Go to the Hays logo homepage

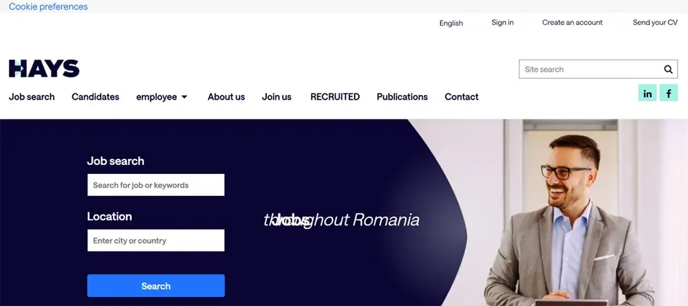[44, 68]
